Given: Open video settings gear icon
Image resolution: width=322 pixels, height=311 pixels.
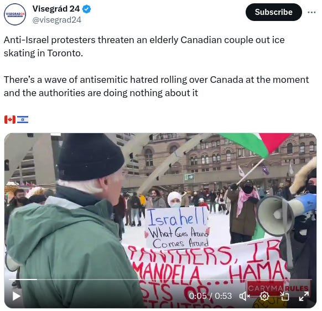Looking at the screenshot, I should click(x=264, y=296).
